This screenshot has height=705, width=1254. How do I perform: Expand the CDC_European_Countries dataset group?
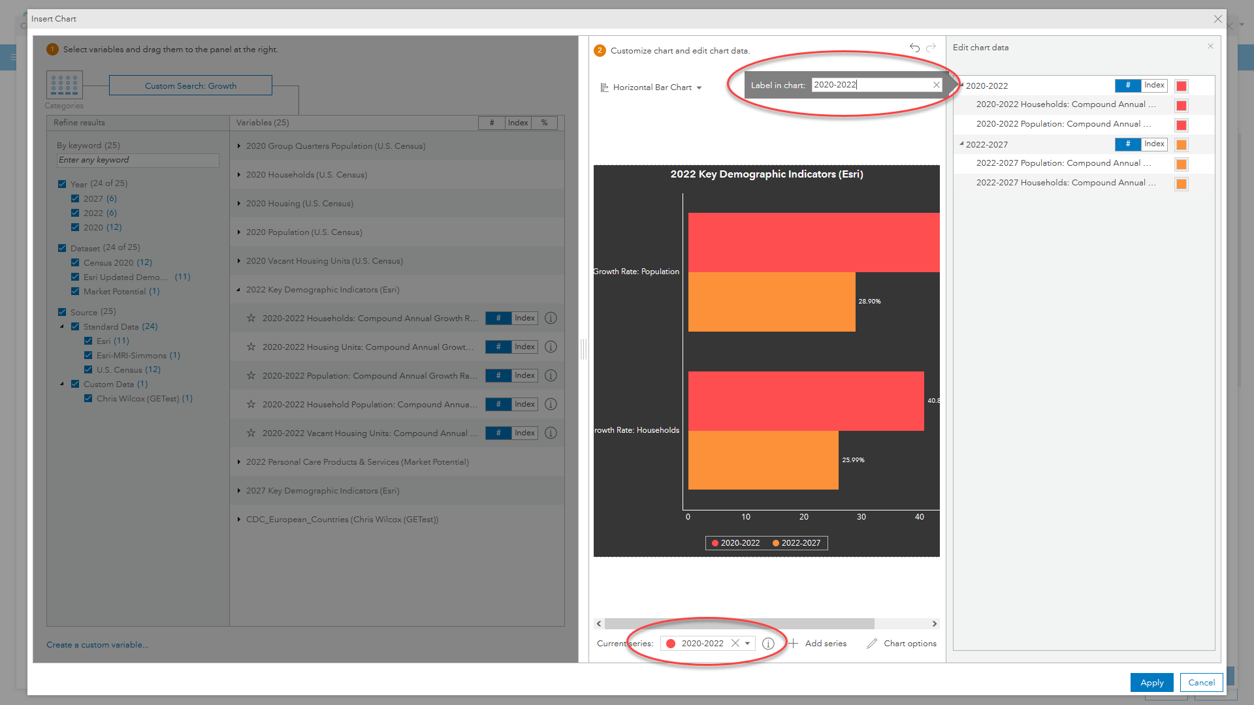(240, 519)
